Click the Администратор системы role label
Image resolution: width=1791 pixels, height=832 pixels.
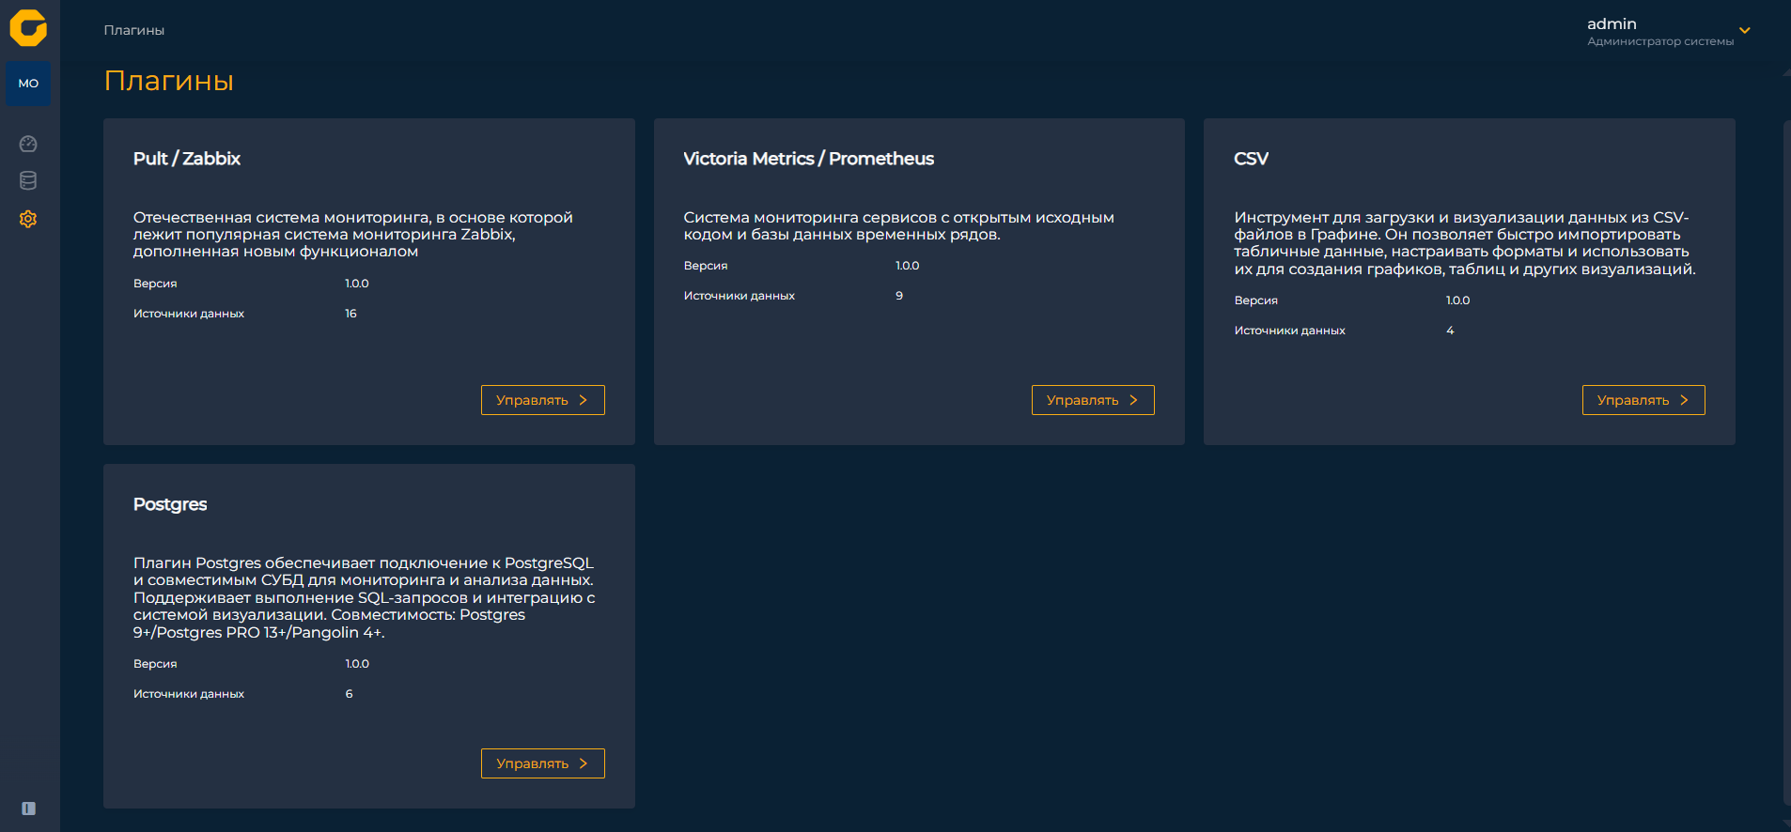[1660, 41]
